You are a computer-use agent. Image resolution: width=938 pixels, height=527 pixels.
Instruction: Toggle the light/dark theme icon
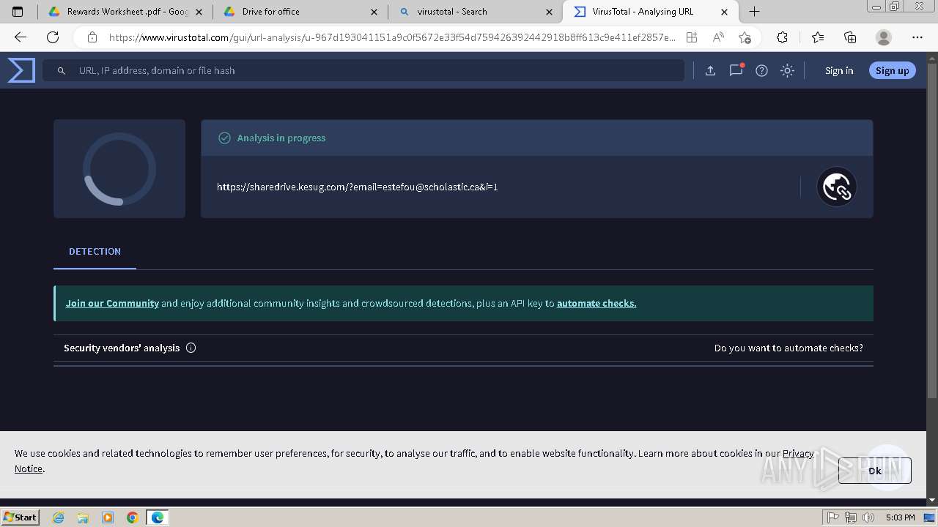787,70
